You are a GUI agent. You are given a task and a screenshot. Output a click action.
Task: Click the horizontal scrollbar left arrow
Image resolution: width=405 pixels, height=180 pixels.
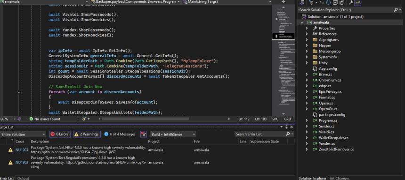[100, 119]
